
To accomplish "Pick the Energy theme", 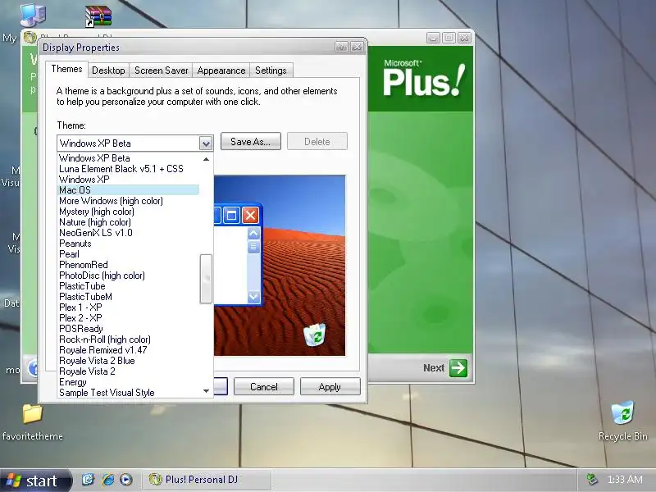I will pos(128,382).
